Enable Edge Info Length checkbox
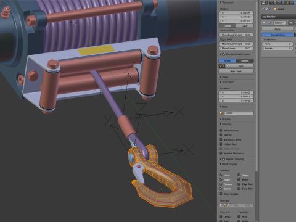Viewport: 296px width, 222px height. point(221,216)
